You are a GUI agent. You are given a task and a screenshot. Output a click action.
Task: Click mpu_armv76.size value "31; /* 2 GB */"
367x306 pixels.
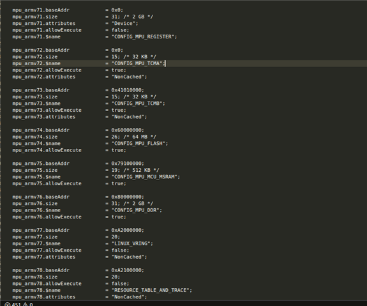click(x=132, y=204)
